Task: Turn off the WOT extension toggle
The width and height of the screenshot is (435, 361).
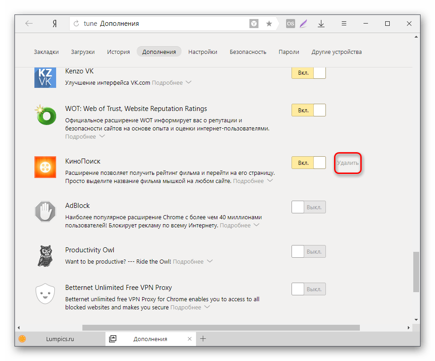Action: point(309,110)
